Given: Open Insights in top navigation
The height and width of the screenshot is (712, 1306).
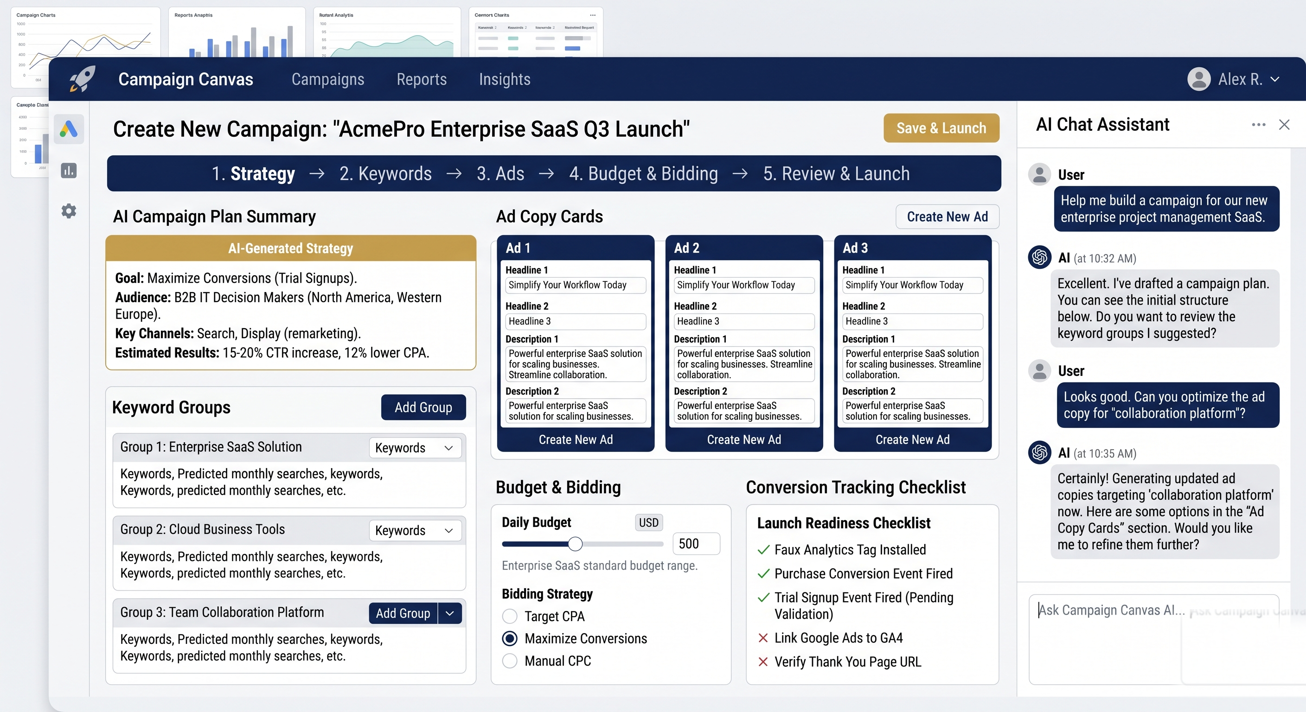Looking at the screenshot, I should [x=505, y=79].
